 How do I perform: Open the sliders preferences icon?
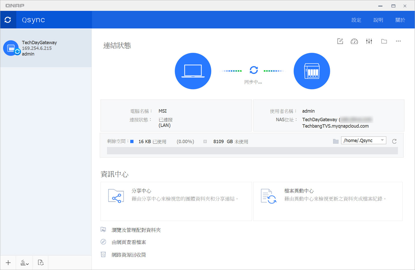point(369,41)
